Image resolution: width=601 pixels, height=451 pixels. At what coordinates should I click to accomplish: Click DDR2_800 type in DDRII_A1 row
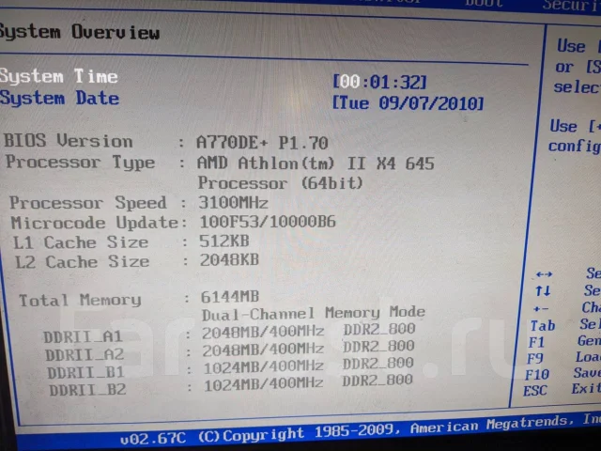coord(379,329)
